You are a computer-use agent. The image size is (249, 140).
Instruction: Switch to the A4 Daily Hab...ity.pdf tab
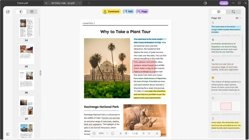click(x=63, y=3)
